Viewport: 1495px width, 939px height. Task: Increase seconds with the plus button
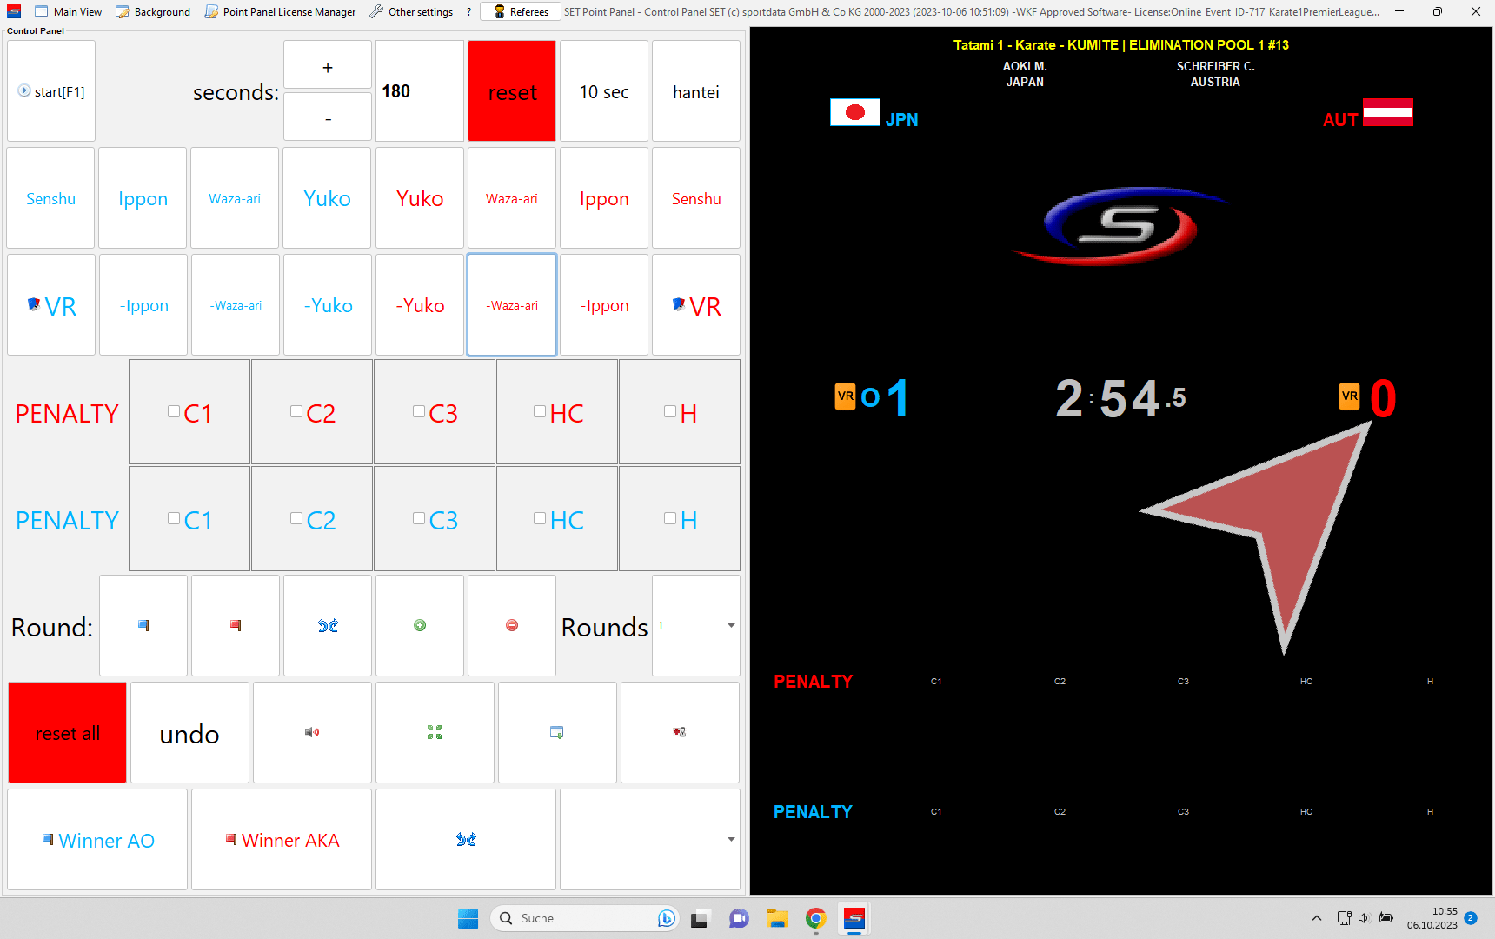click(x=328, y=66)
